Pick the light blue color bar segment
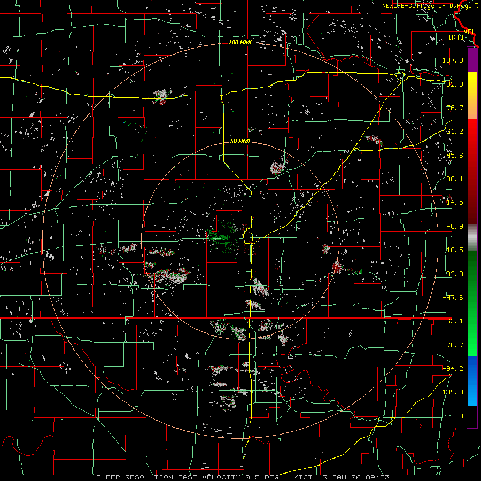The image size is (481, 481). [x=472, y=394]
